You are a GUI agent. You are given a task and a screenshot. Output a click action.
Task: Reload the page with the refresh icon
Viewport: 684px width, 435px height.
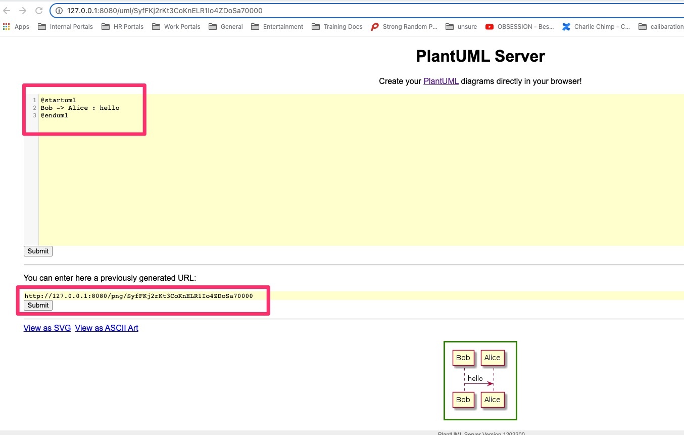click(x=39, y=11)
